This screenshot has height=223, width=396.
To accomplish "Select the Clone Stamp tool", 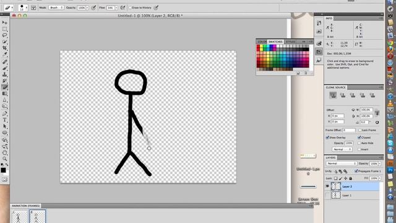I will pos(4,74).
